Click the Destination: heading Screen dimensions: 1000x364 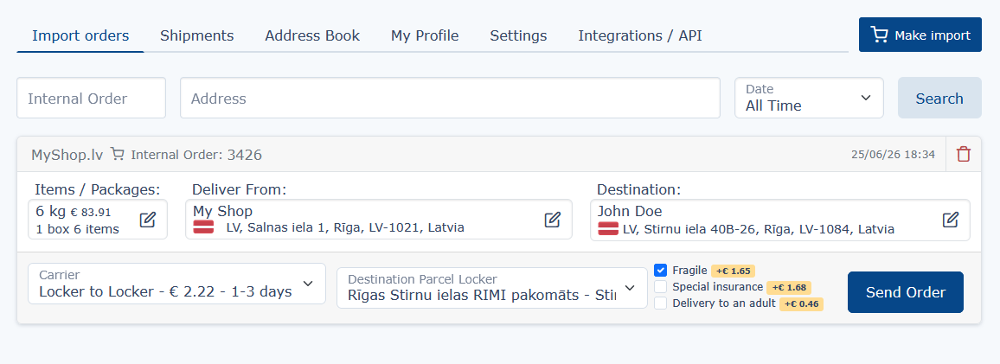[x=639, y=189]
